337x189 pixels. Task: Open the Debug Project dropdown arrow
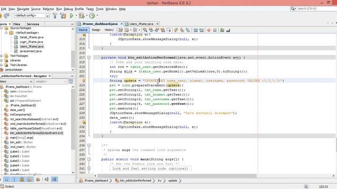click(87, 16)
